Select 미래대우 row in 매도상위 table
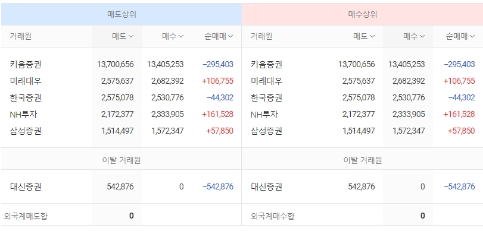 pyautogui.click(x=121, y=81)
